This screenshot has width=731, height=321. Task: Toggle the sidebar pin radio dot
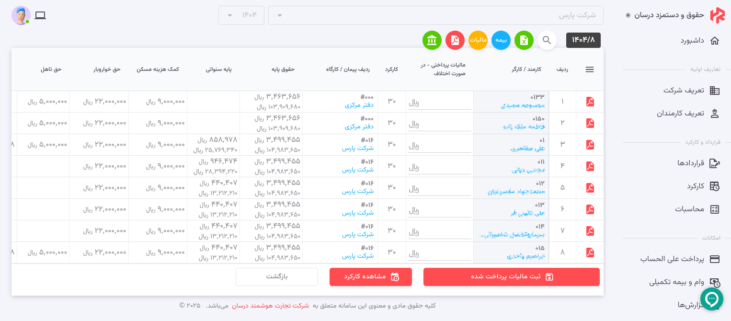(628, 15)
